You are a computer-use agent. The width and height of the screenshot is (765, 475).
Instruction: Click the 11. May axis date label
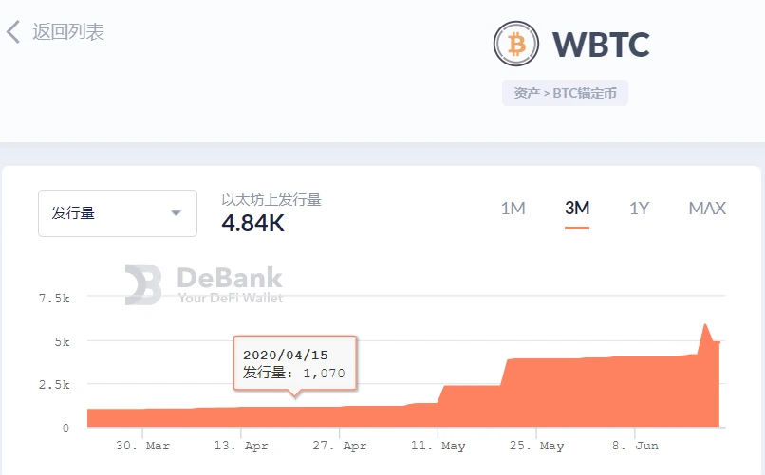pos(438,446)
